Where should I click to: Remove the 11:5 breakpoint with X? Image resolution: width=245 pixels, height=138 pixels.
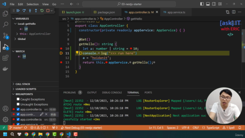coord(46,114)
